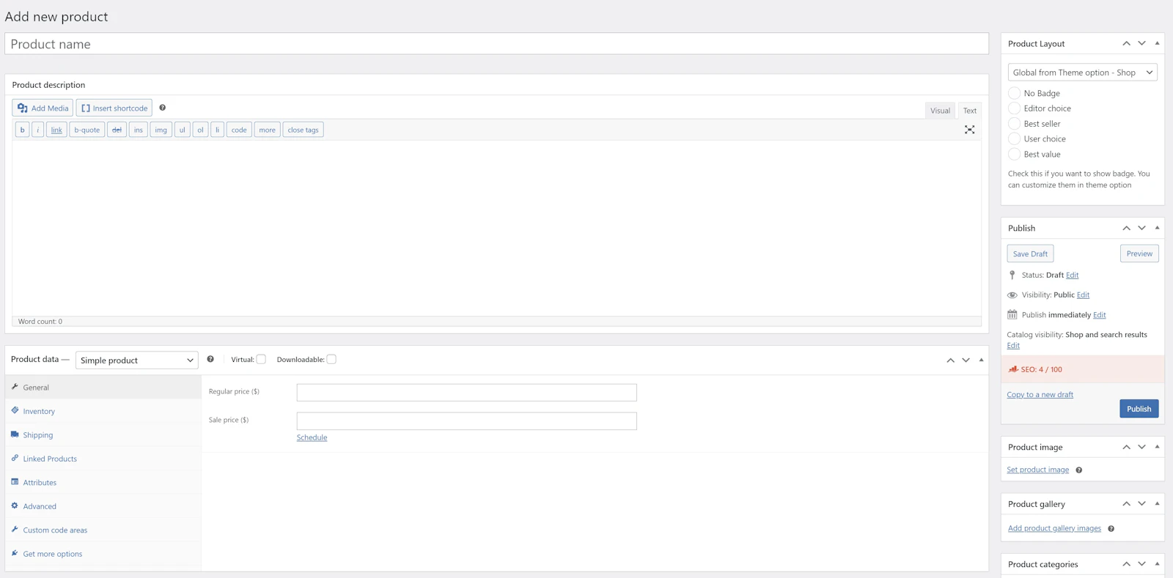Open the product type help icon
Screen dimensions: 1173x578
(x=210, y=359)
